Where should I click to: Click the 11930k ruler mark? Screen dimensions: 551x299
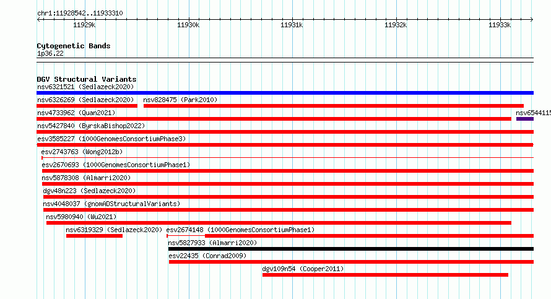pyautogui.click(x=188, y=25)
